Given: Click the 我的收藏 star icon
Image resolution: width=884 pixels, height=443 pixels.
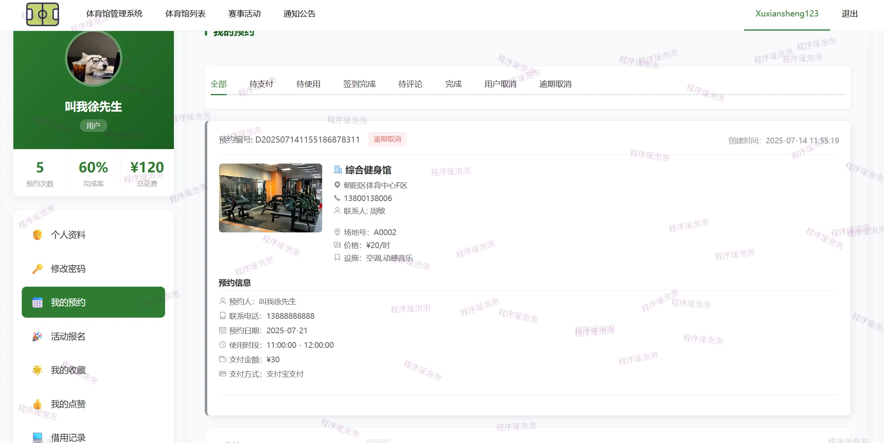Looking at the screenshot, I should pyautogui.click(x=37, y=370).
